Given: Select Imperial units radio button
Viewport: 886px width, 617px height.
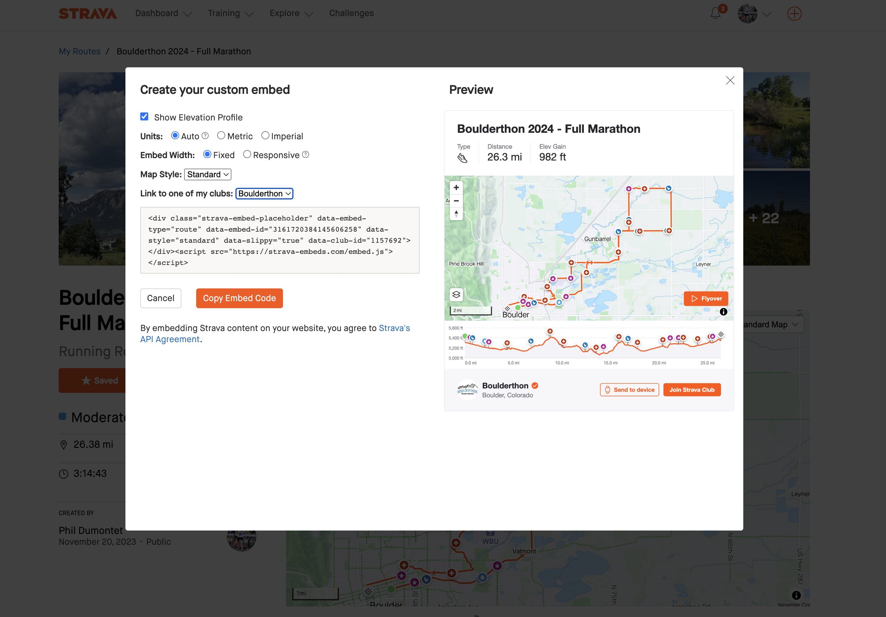Looking at the screenshot, I should [x=265, y=135].
